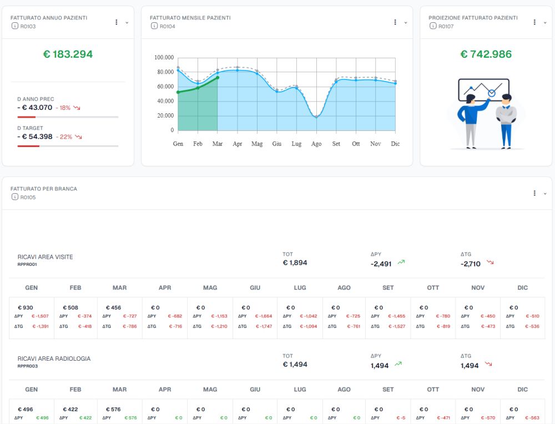Click the Ago minimum point on the chart
The width and height of the screenshot is (555, 424).
point(316,117)
